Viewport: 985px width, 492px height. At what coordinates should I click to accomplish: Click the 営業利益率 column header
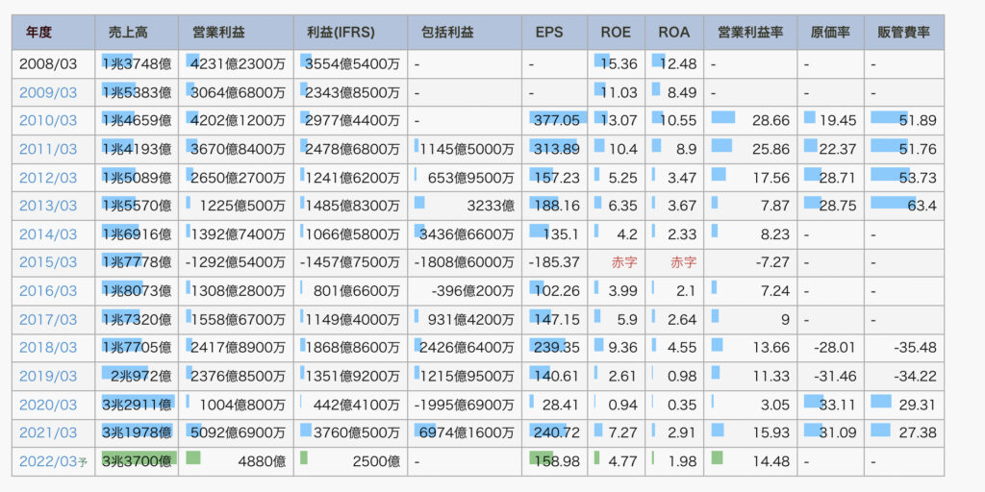coord(750,33)
